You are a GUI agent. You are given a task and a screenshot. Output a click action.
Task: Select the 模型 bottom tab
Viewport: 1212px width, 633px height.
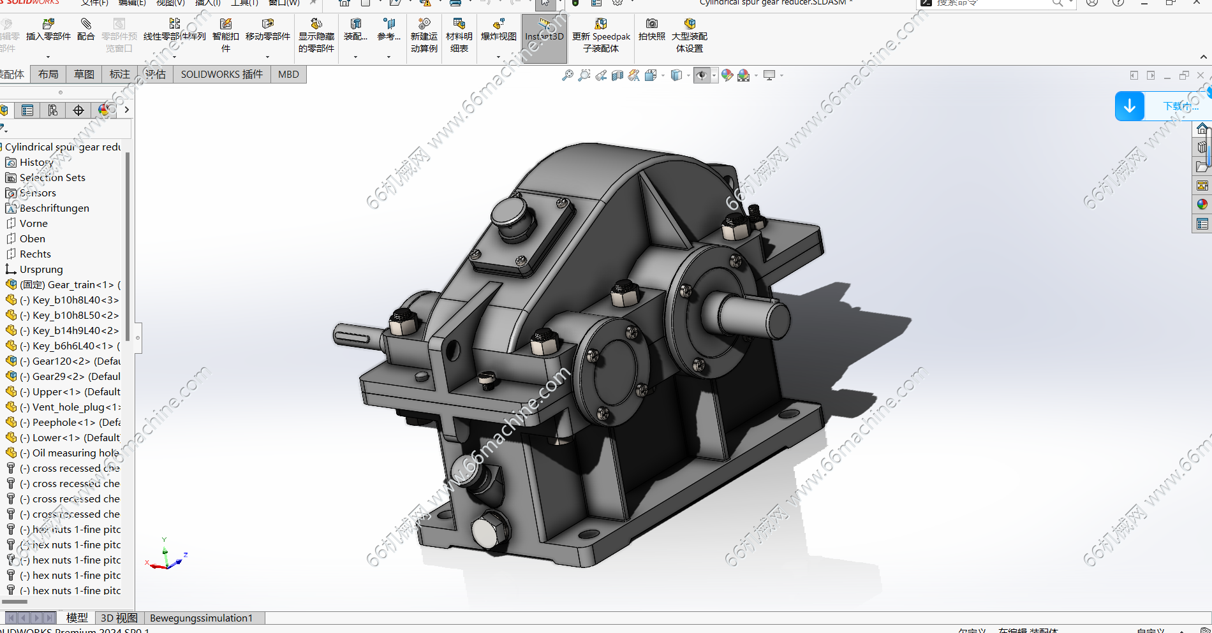click(x=77, y=618)
